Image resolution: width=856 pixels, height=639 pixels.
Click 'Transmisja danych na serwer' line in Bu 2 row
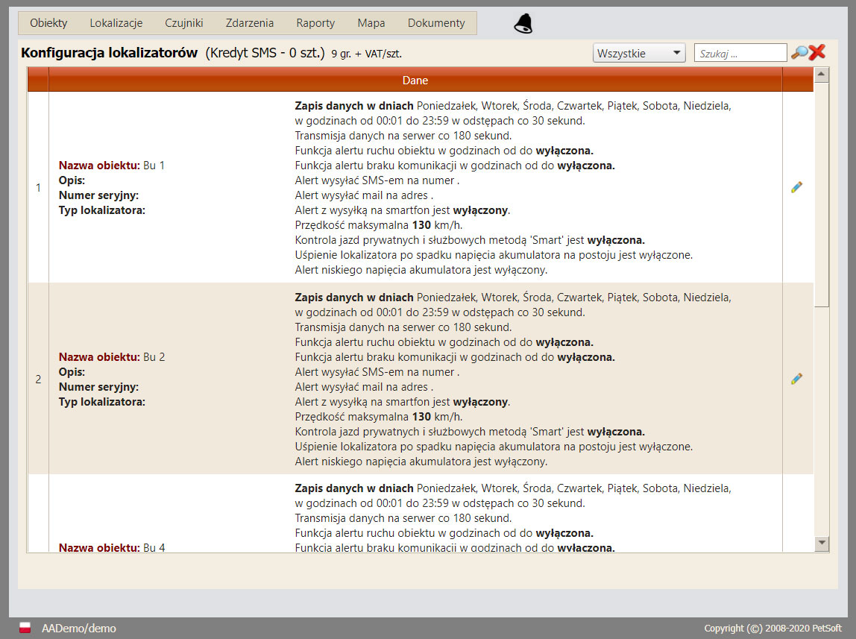pyautogui.click(x=403, y=327)
